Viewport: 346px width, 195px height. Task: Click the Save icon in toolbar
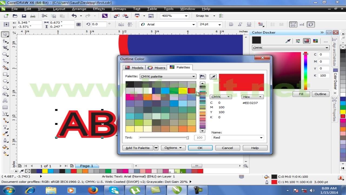click(x=24, y=16)
